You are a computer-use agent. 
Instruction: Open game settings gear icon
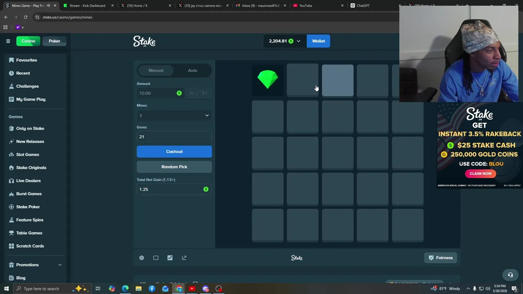tap(141, 258)
